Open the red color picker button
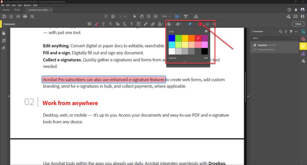This screenshot has height=165, width=307. tap(200, 24)
